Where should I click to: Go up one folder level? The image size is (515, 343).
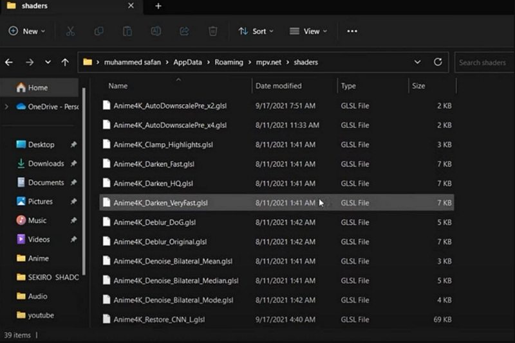click(65, 62)
